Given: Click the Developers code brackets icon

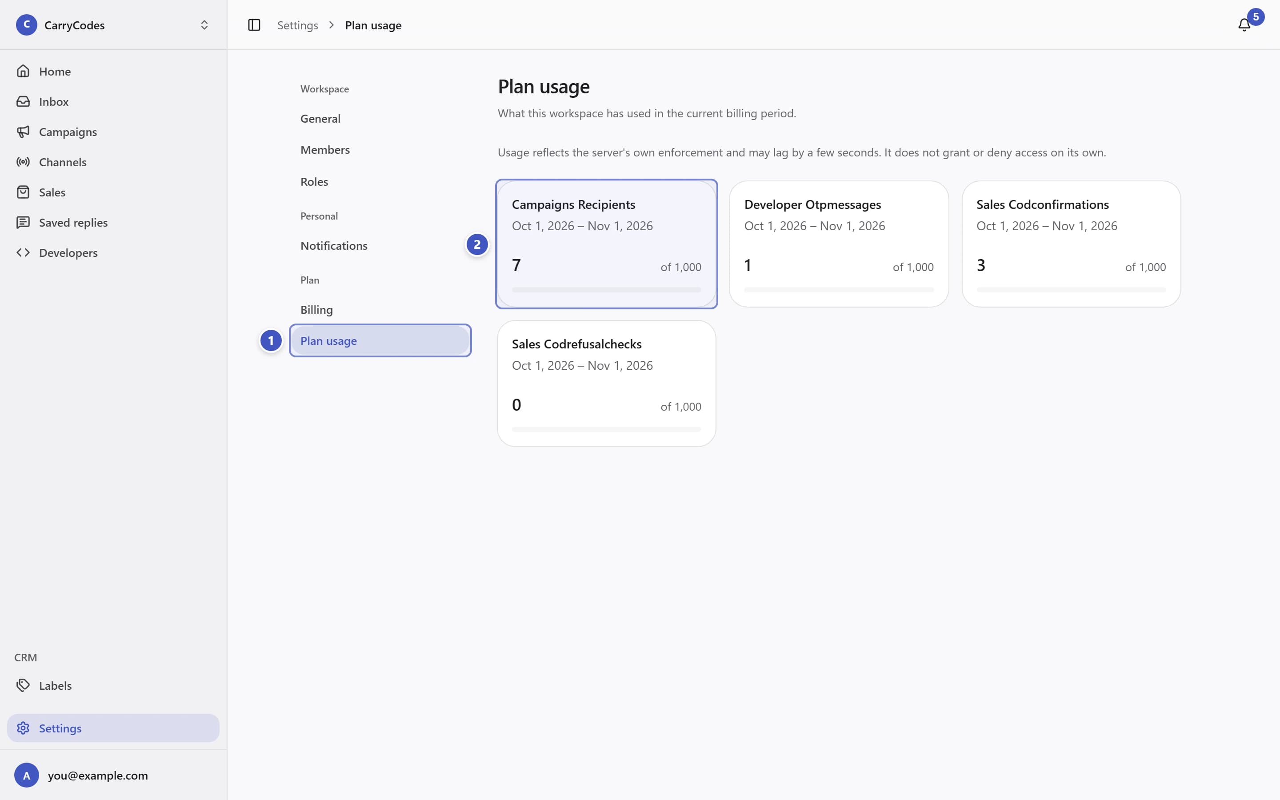Looking at the screenshot, I should (x=23, y=252).
